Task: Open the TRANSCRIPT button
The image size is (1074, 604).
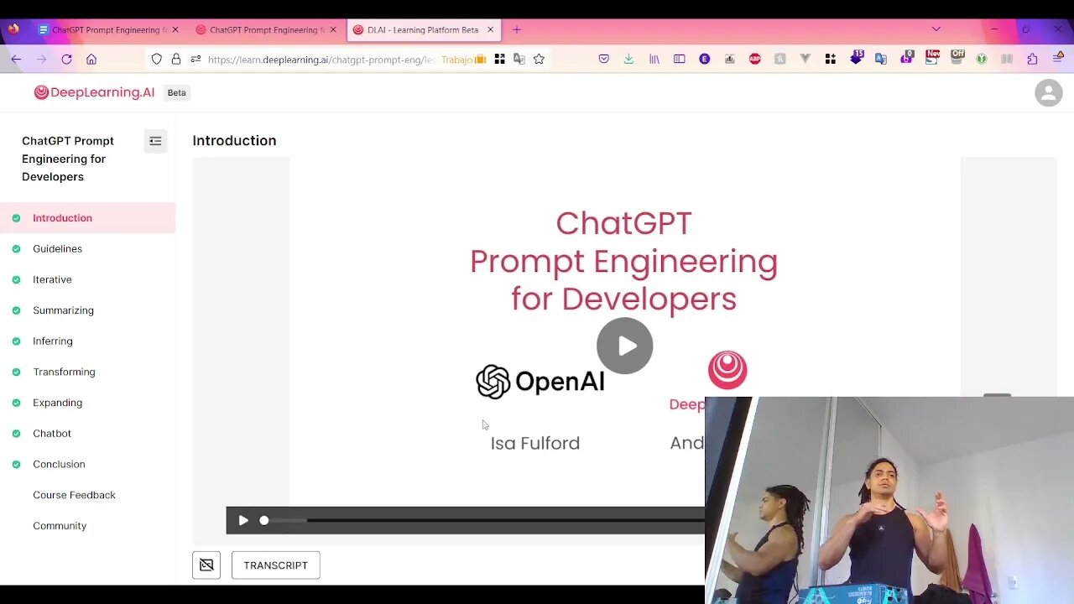Action: coord(275,565)
